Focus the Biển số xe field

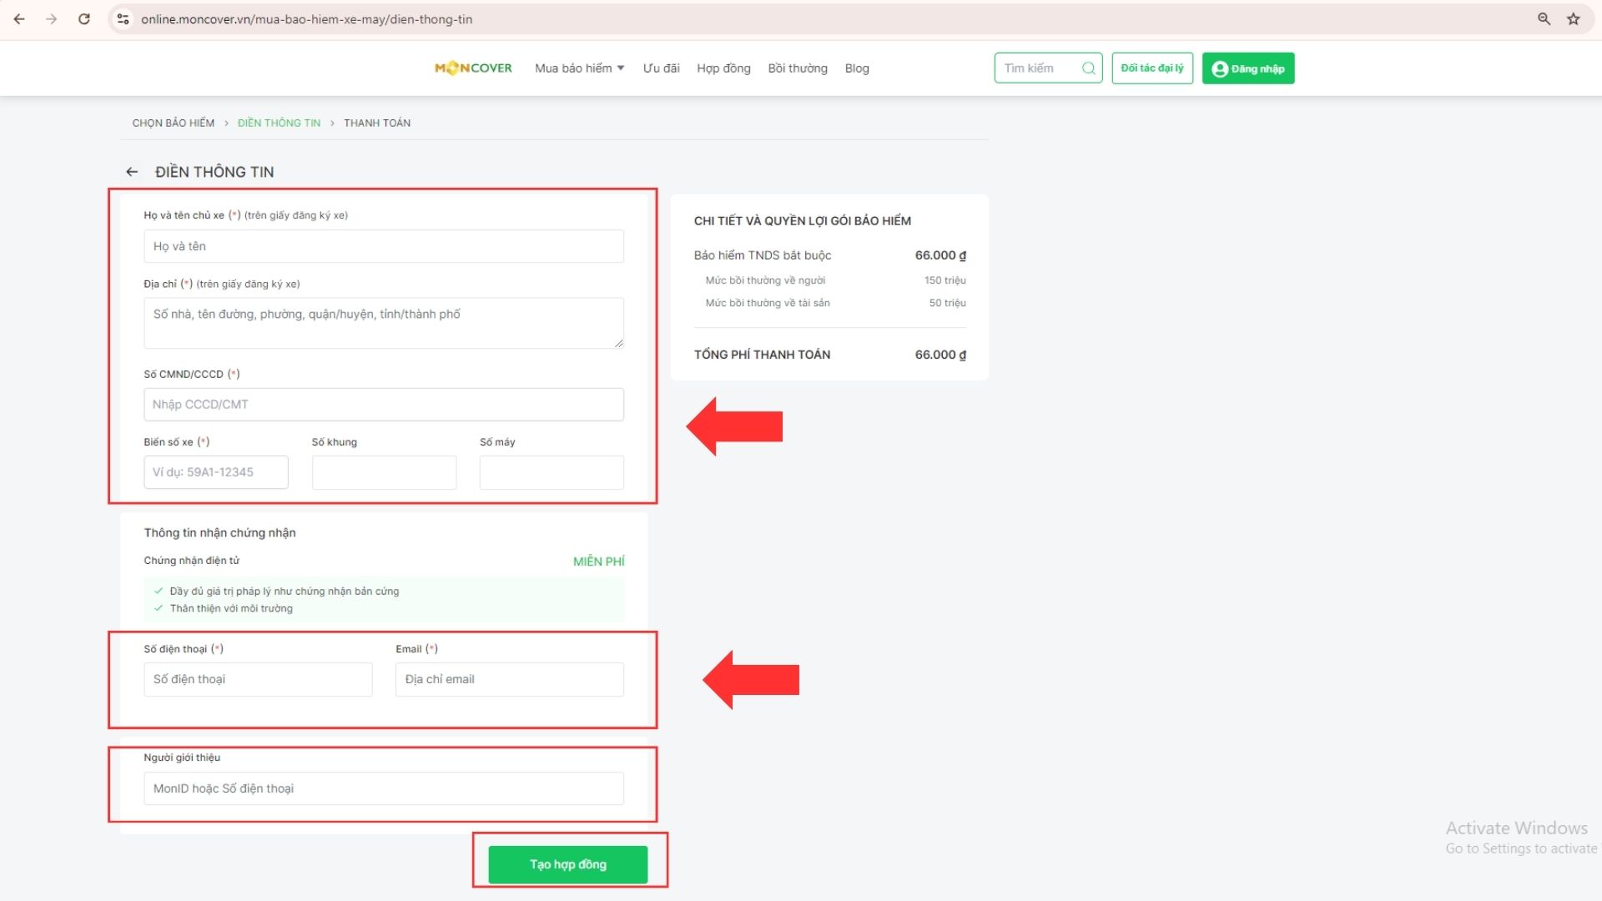(x=216, y=472)
